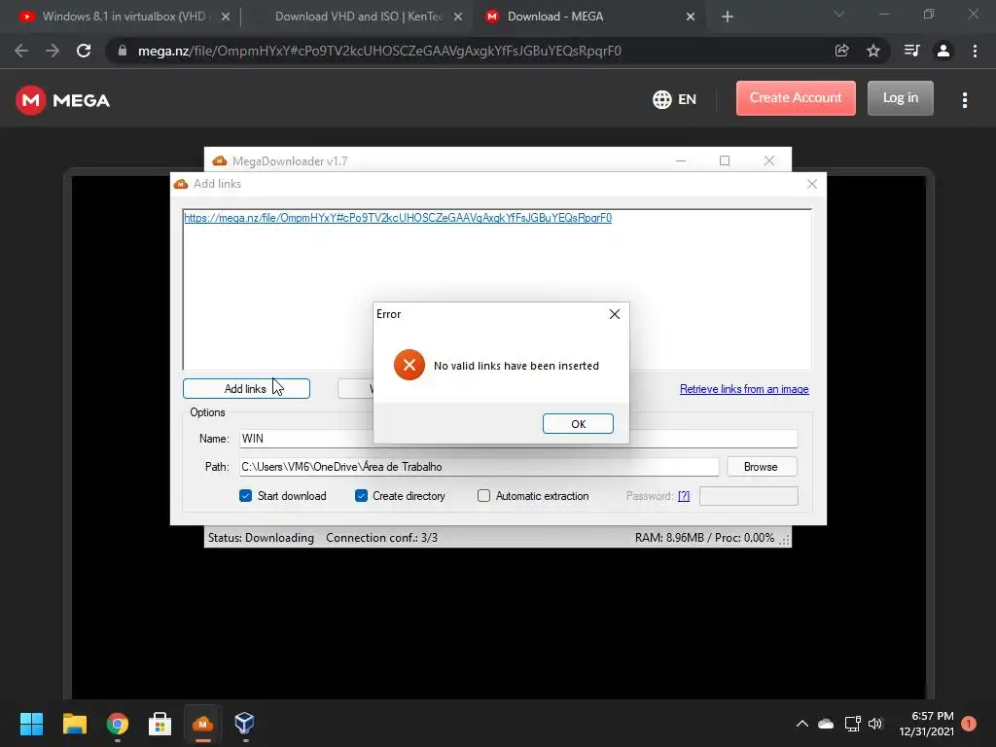This screenshot has width=996, height=747.
Task: Open File Explorer from the taskbar
Action: [x=74, y=724]
